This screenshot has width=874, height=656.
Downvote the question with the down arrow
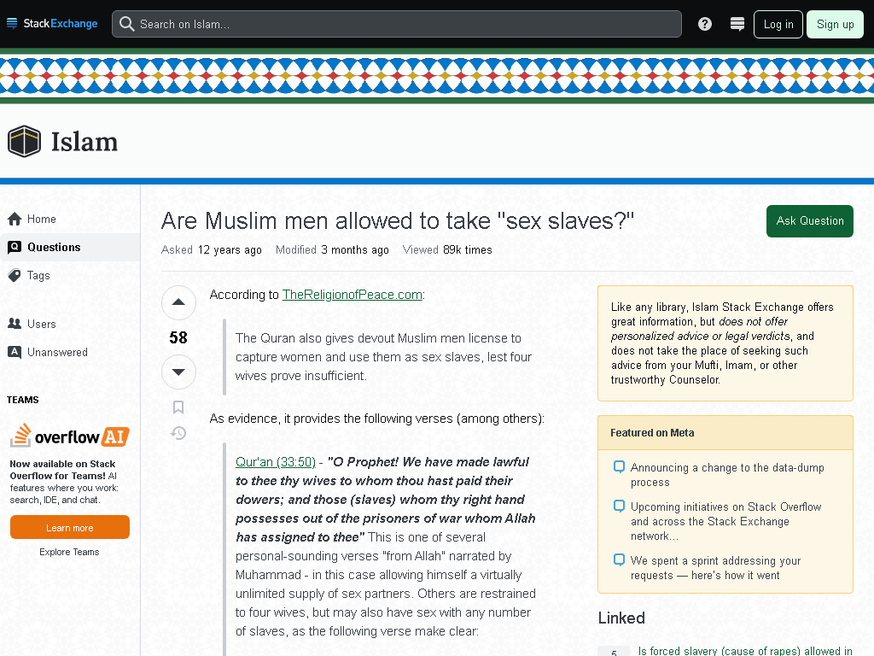point(178,372)
